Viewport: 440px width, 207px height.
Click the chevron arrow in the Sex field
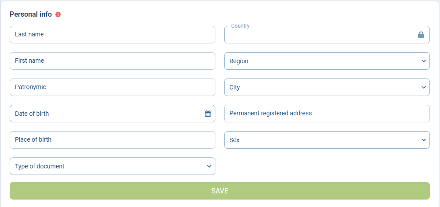423,140
